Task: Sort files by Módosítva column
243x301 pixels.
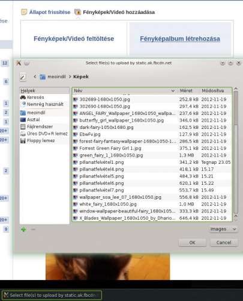Action: pyautogui.click(x=215, y=91)
